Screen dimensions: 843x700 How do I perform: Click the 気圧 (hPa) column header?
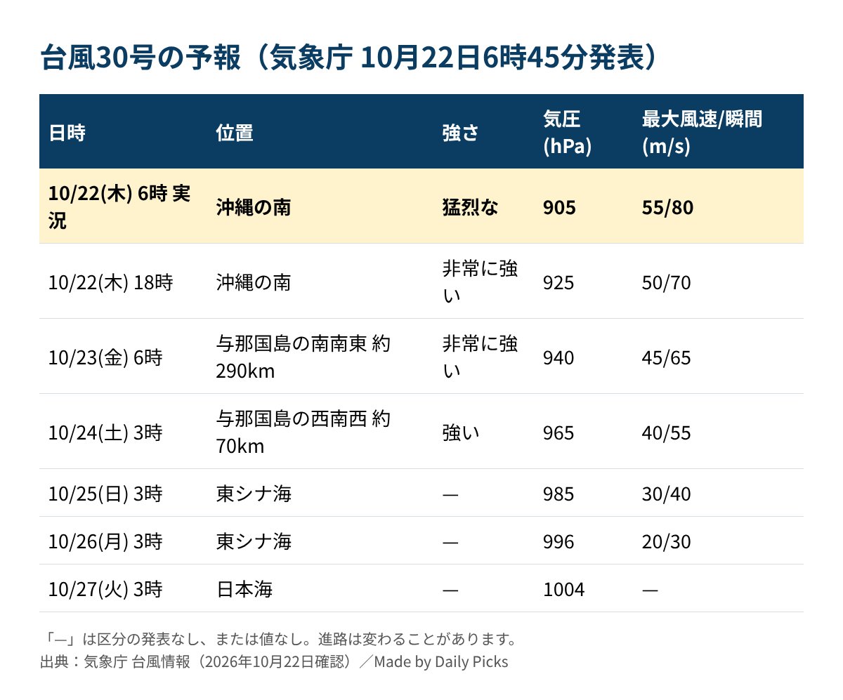click(567, 133)
